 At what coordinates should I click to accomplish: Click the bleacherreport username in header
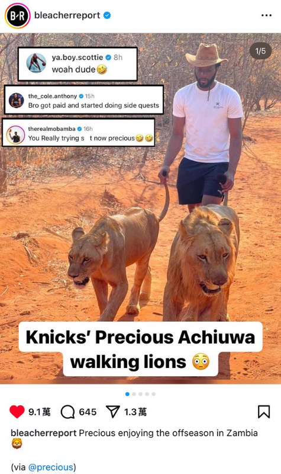[x=67, y=15]
